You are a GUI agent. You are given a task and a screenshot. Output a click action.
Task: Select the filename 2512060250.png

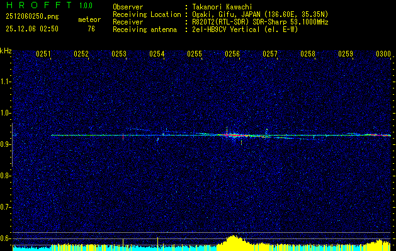pos(32,17)
